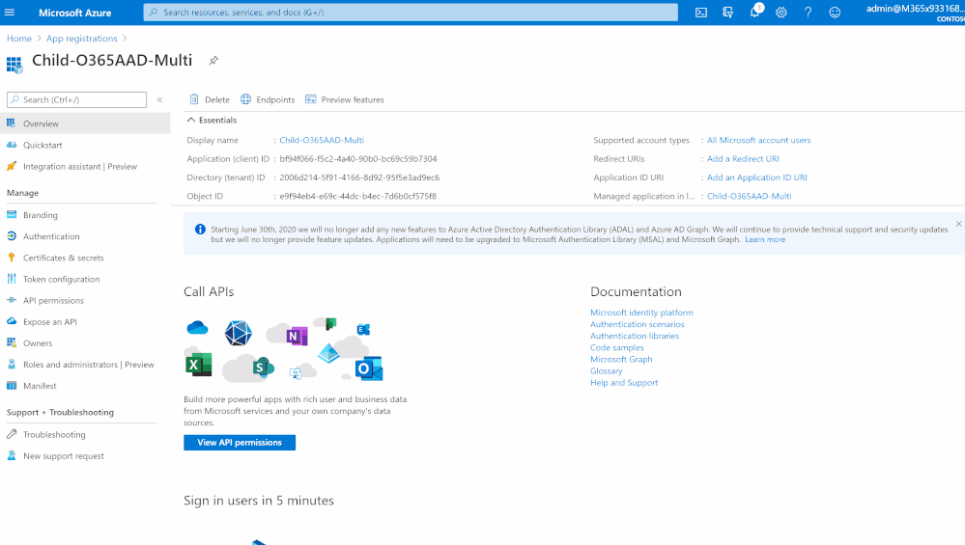Click the Excel icon in Call APIs

[198, 365]
